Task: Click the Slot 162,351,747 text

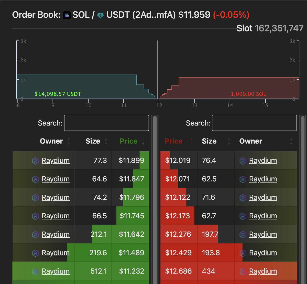Action: click(270, 28)
